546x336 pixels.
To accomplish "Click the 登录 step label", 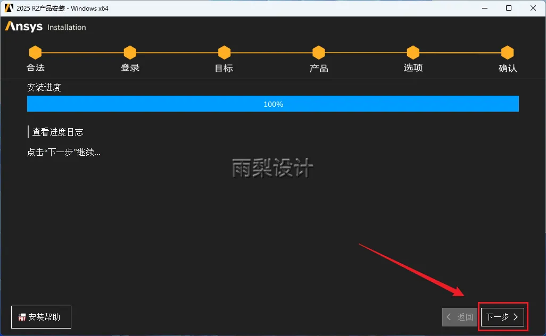I will (130, 68).
